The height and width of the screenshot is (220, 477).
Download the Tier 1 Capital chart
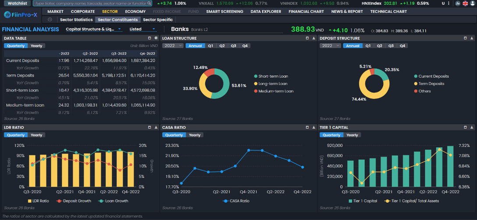click(471, 128)
